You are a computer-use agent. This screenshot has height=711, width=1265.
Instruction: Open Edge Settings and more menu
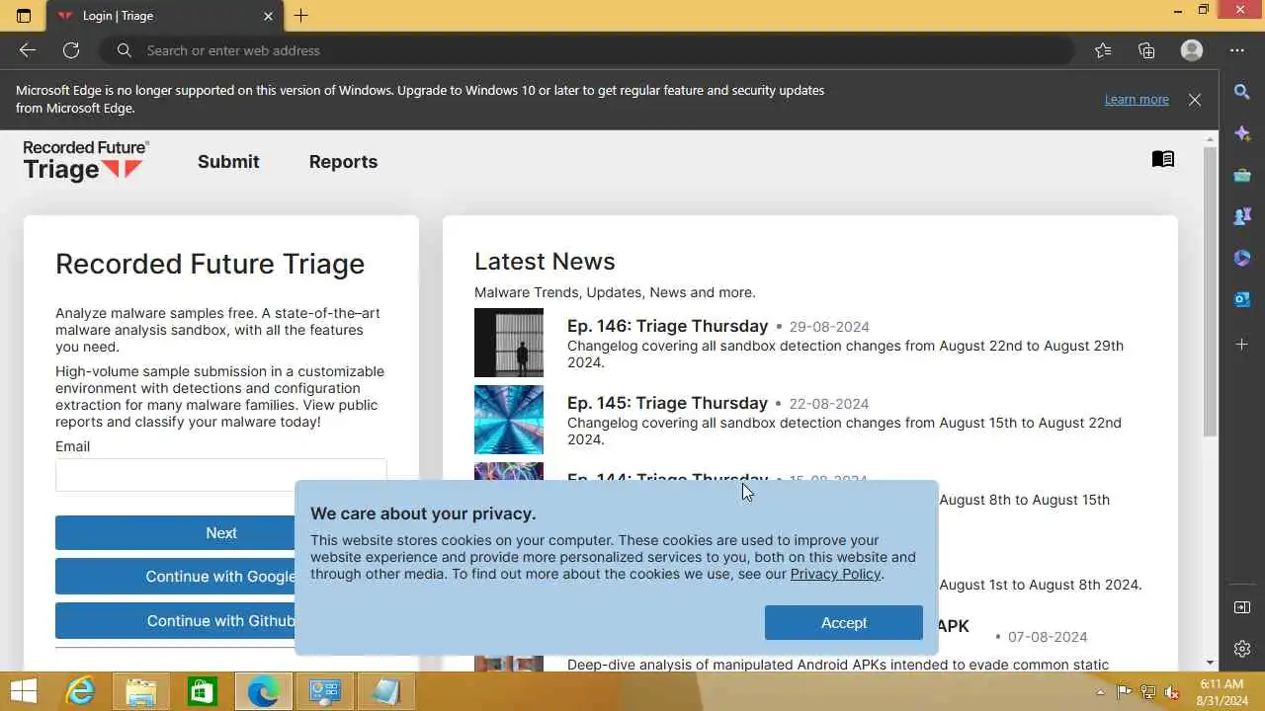point(1237,50)
